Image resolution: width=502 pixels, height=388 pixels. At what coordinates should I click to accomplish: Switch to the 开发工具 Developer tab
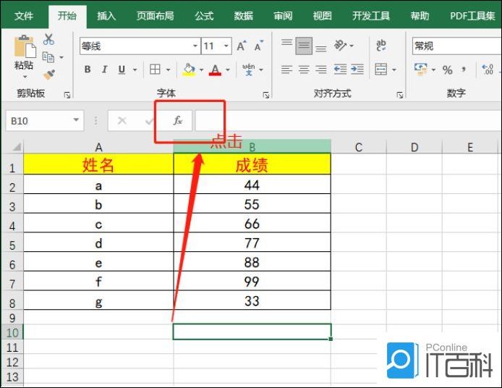pyautogui.click(x=371, y=16)
